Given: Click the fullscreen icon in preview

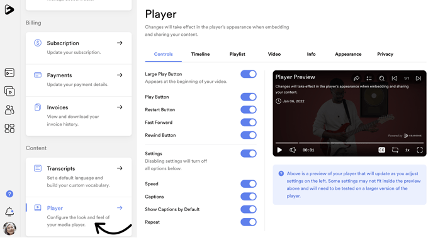Looking at the screenshot, I should pos(420,150).
